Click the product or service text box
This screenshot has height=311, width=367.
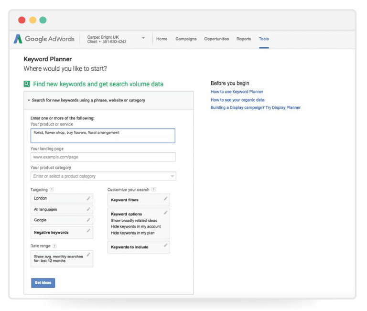pos(103,136)
